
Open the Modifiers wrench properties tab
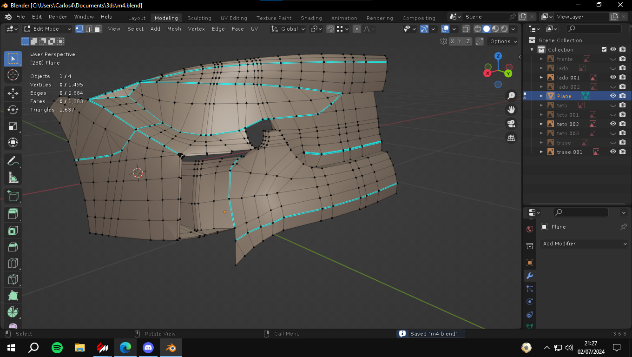[x=529, y=276]
